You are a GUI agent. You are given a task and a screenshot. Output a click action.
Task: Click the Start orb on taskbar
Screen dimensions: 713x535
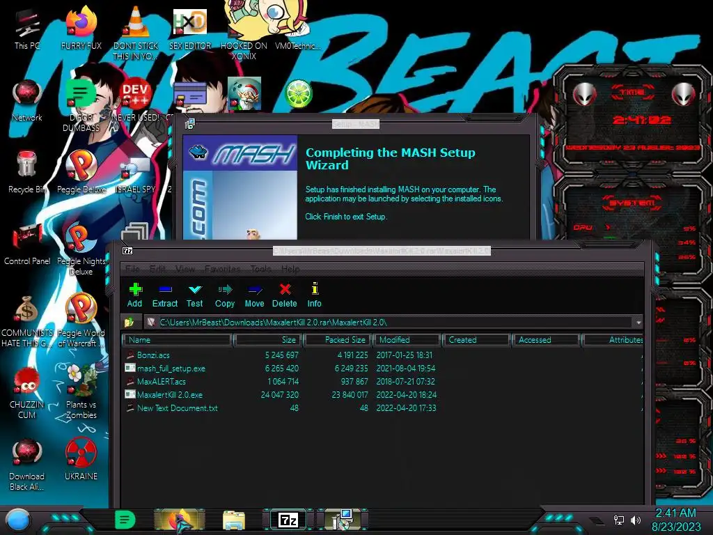pos(19,520)
